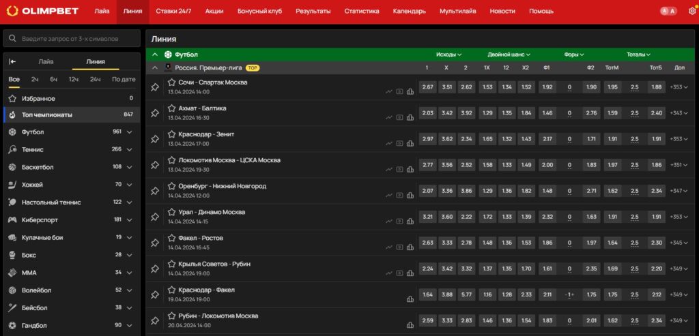Screen dimensions: 699x336
Task: Open statistics bars icon for Ахмат - Балтика
Action: click(x=410, y=117)
